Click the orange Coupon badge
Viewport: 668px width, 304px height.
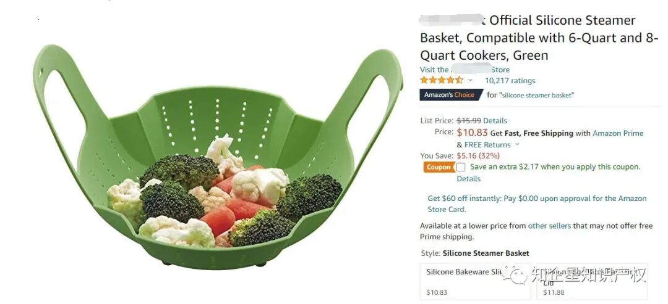[439, 167]
